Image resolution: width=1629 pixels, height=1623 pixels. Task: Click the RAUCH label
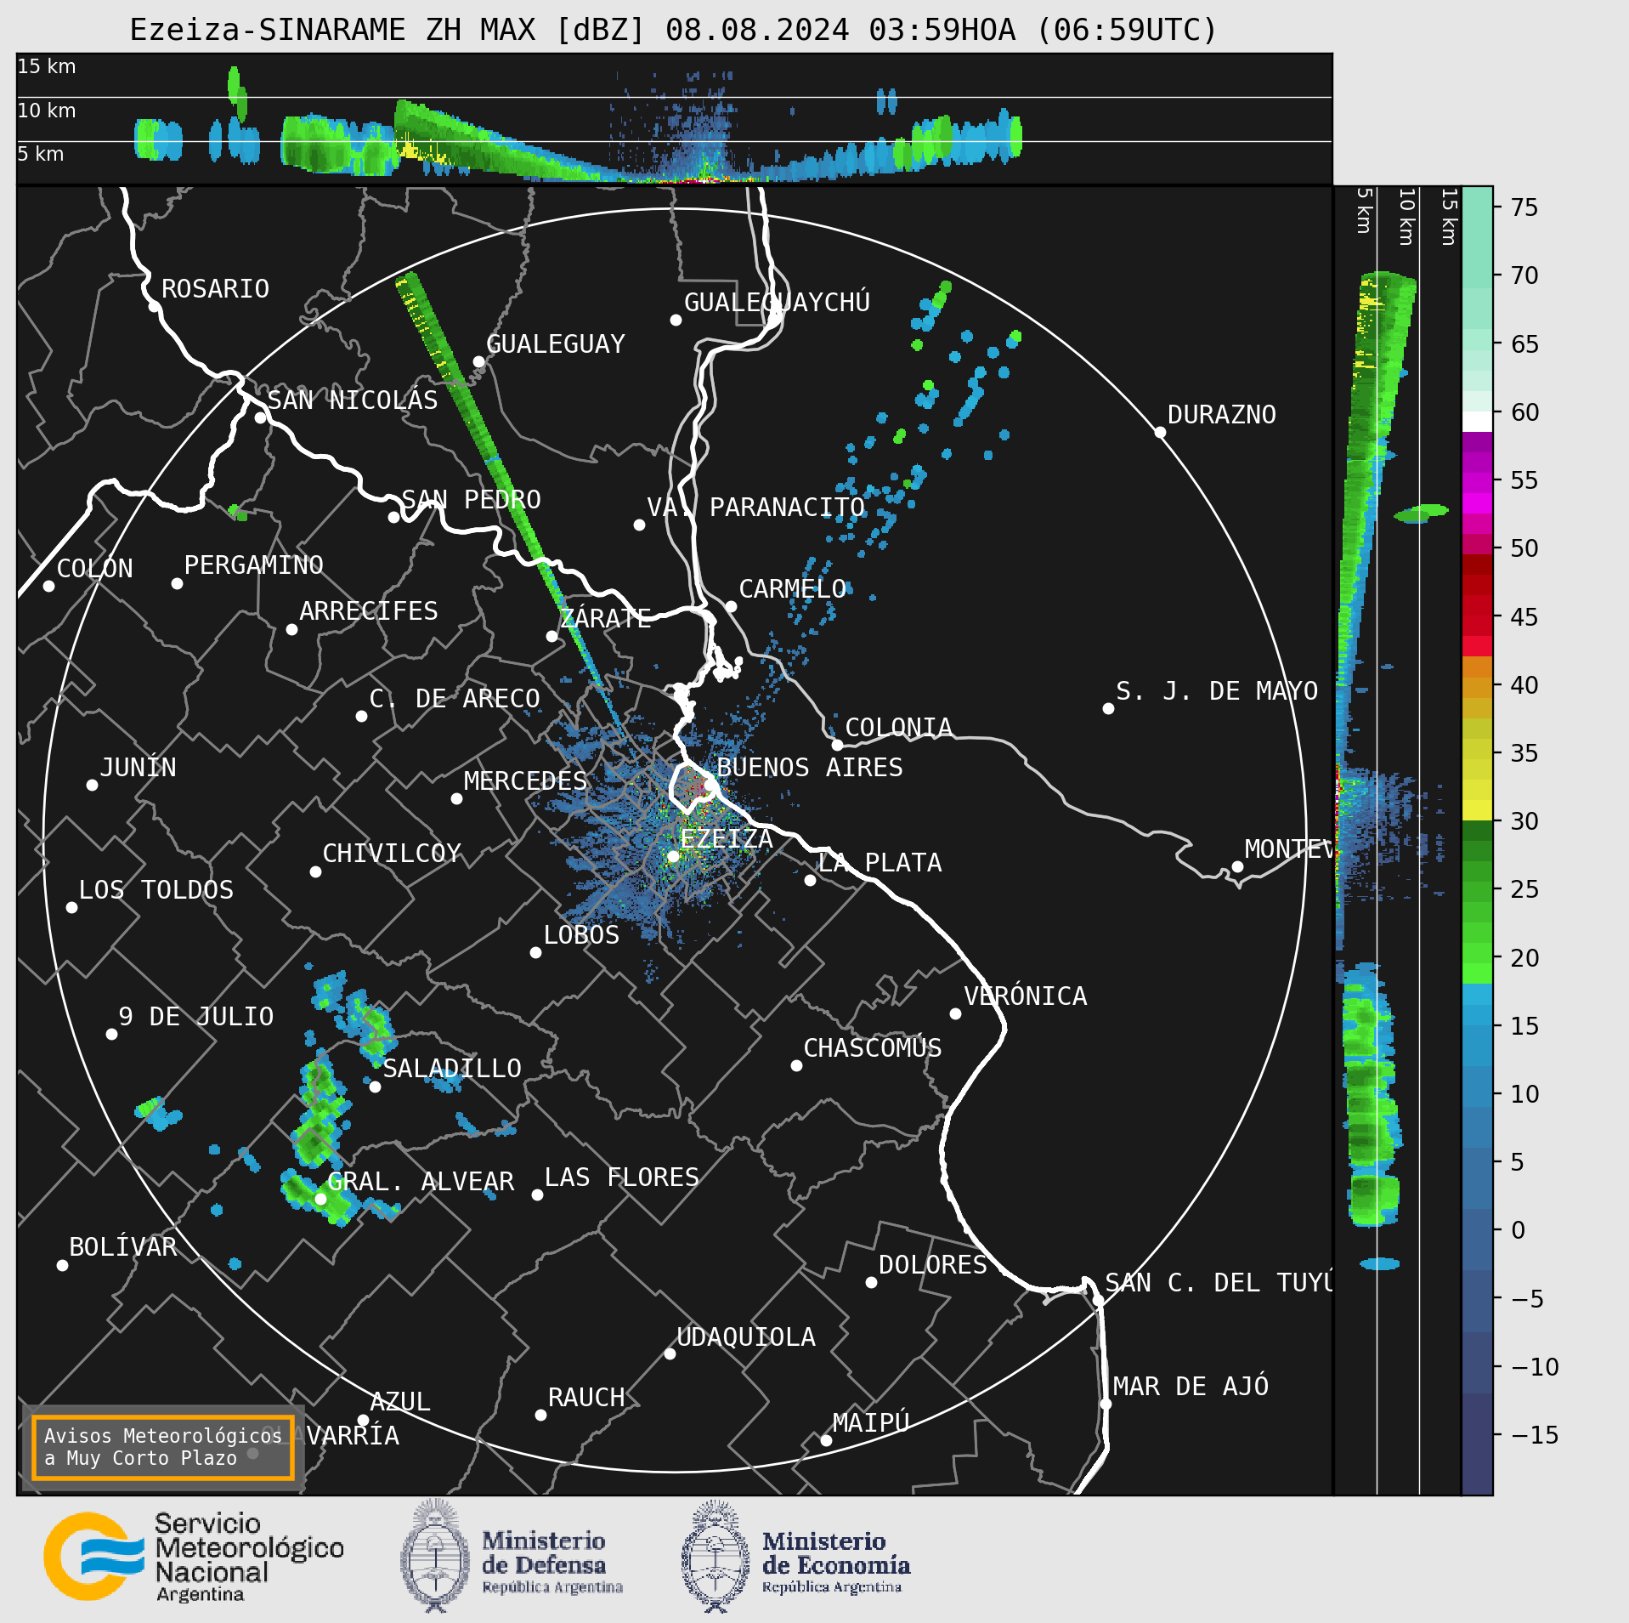(x=586, y=1398)
